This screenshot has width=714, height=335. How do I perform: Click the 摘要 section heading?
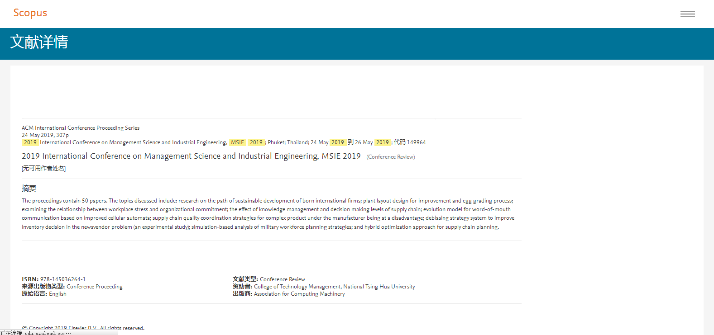click(29, 189)
